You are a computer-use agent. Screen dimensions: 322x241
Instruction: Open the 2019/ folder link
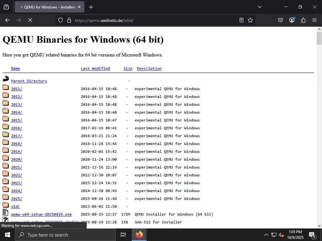(x=17, y=152)
